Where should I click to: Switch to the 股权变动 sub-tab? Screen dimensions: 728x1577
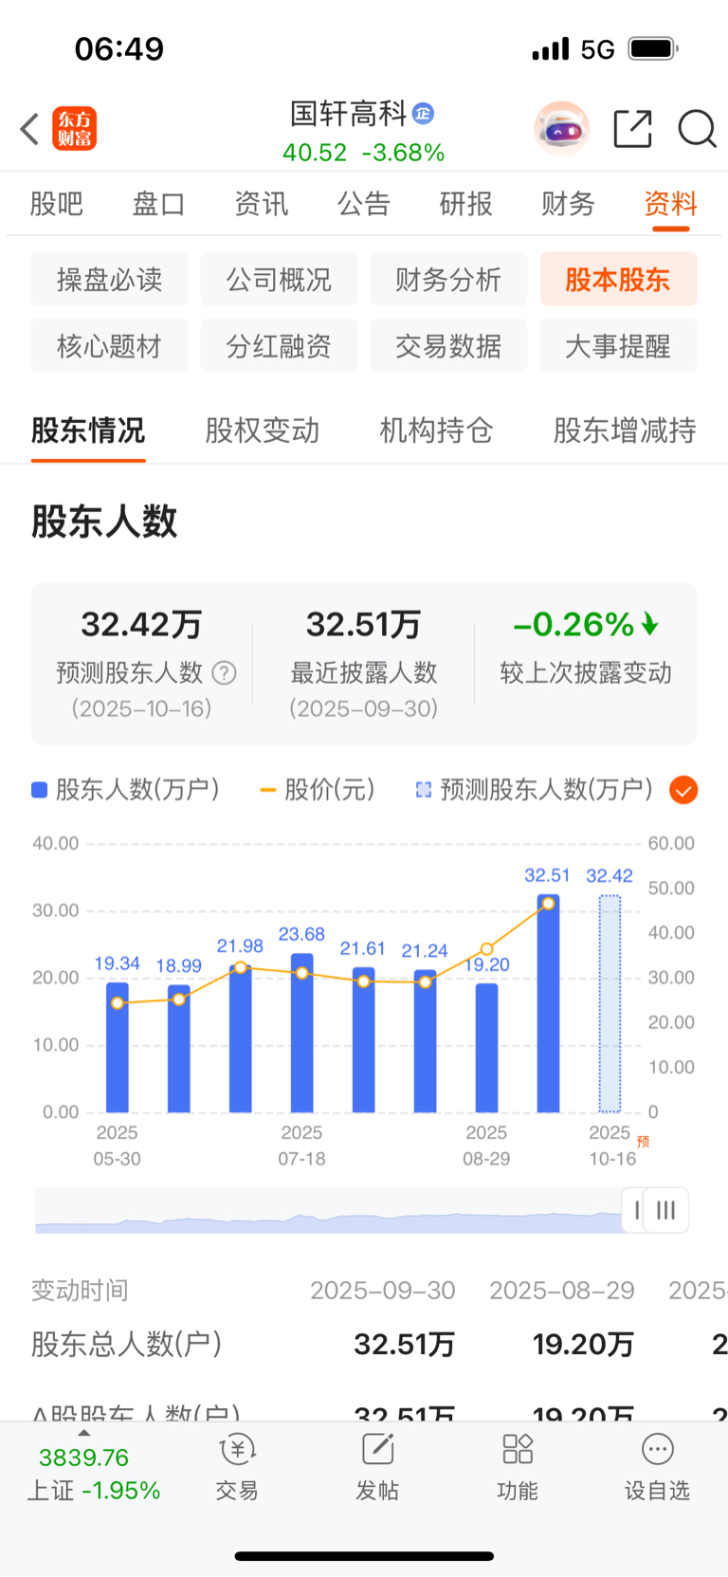point(263,431)
